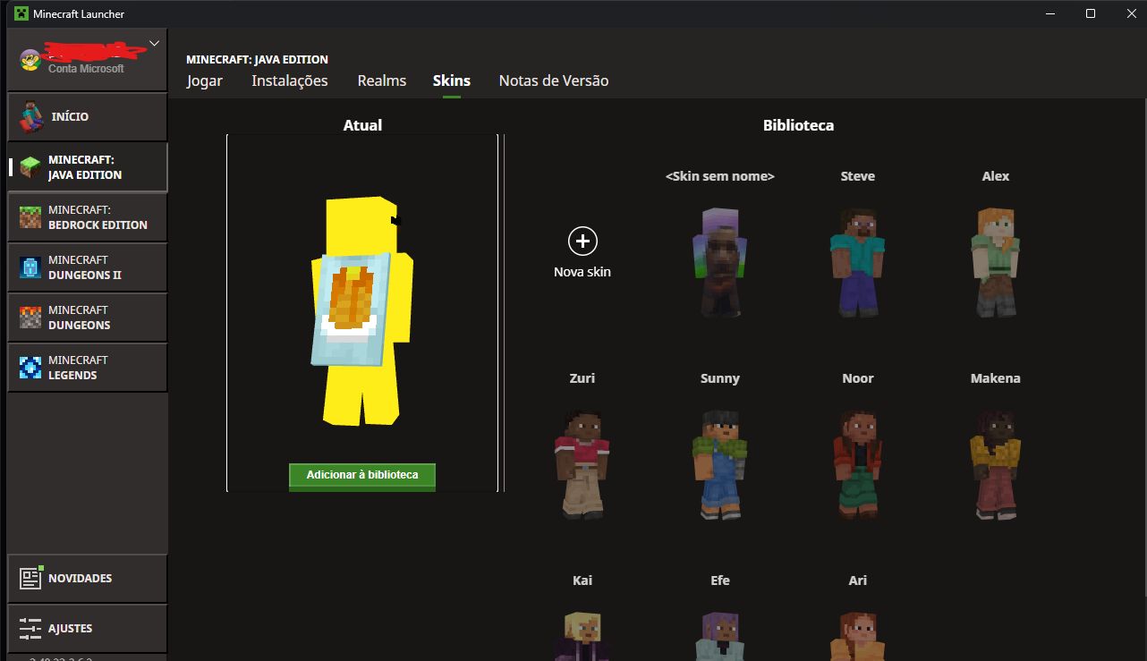Open the Ajustes settings sliders icon
1147x661 pixels.
(x=30, y=628)
